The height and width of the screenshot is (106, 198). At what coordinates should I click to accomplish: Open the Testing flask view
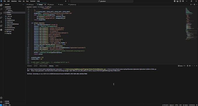click(1, 22)
